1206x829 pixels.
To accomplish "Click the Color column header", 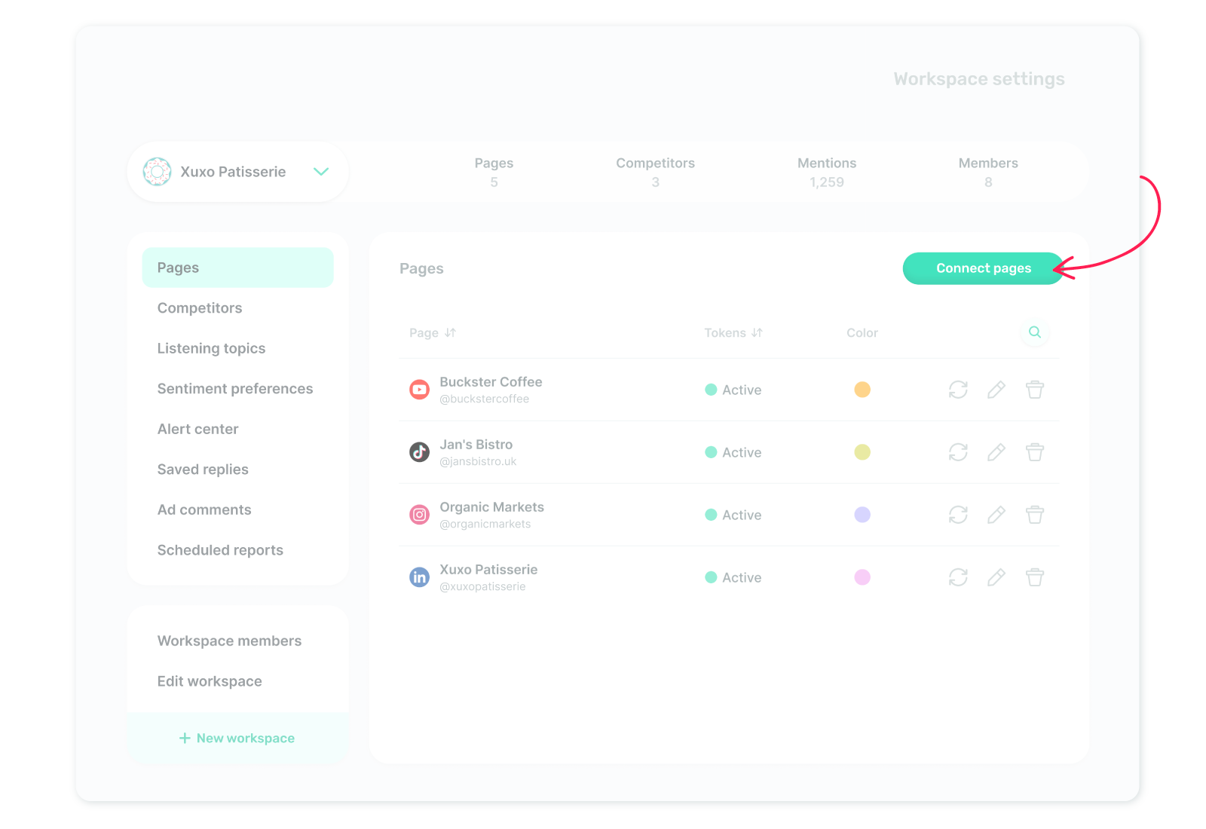I will coord(862,333).
